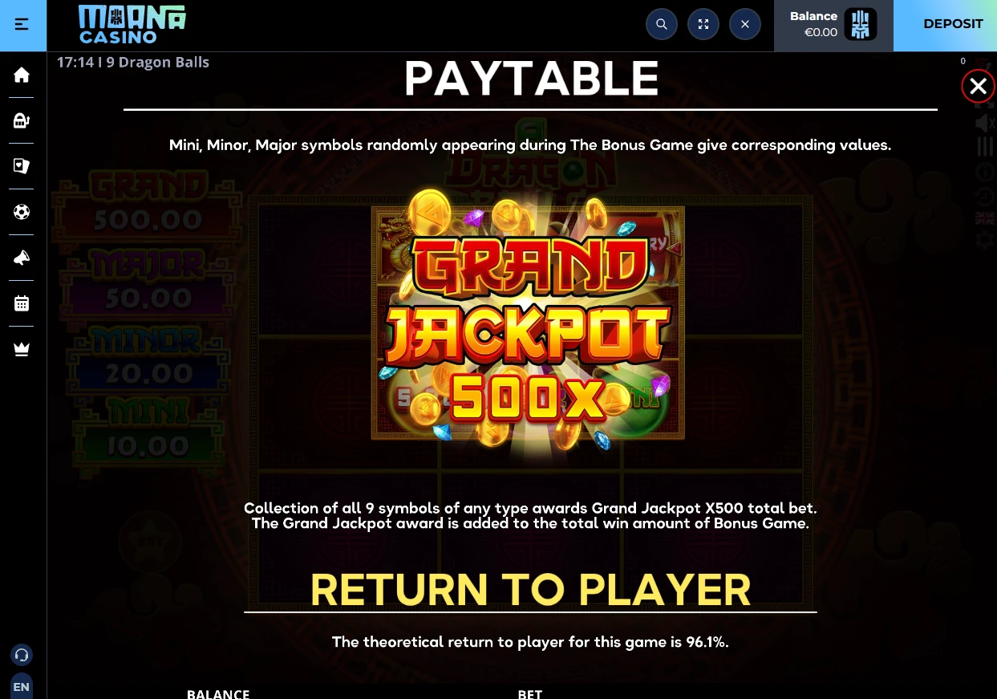Open the VIP crown icon
The width and height of the screenshot is (997, 699).
pyautogui.click(x=22, y=349)
